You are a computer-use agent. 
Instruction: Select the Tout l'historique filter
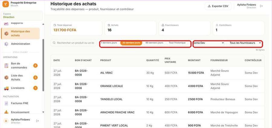point(177,43)
